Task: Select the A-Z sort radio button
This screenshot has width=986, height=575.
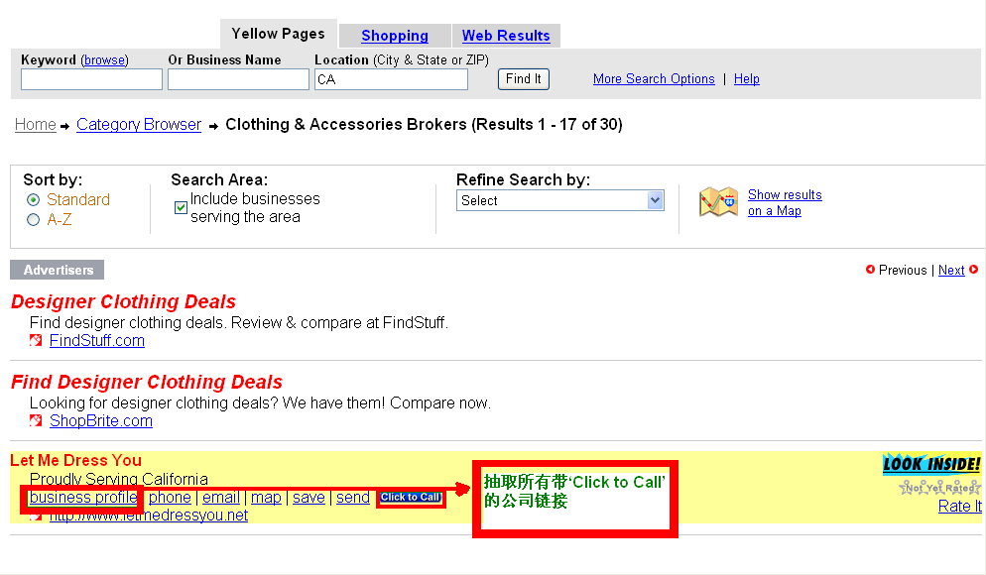Action: click(x=34, y=220)
